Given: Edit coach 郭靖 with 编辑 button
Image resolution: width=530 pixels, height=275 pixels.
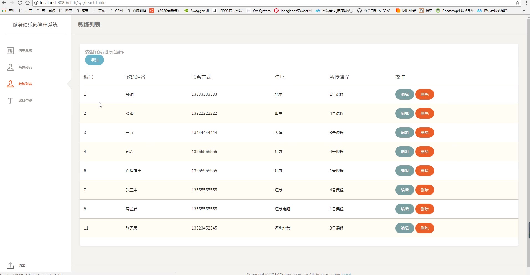Looking at the screenshot, I should (x=404, y=94).
